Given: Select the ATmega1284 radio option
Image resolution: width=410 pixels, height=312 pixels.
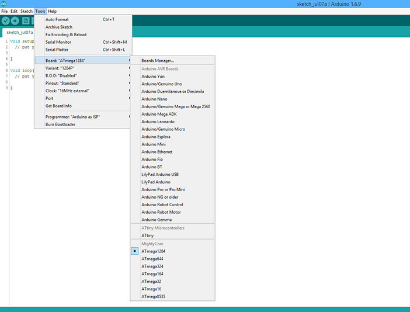Looking at the screenshot, I should [x=135, y=251].
